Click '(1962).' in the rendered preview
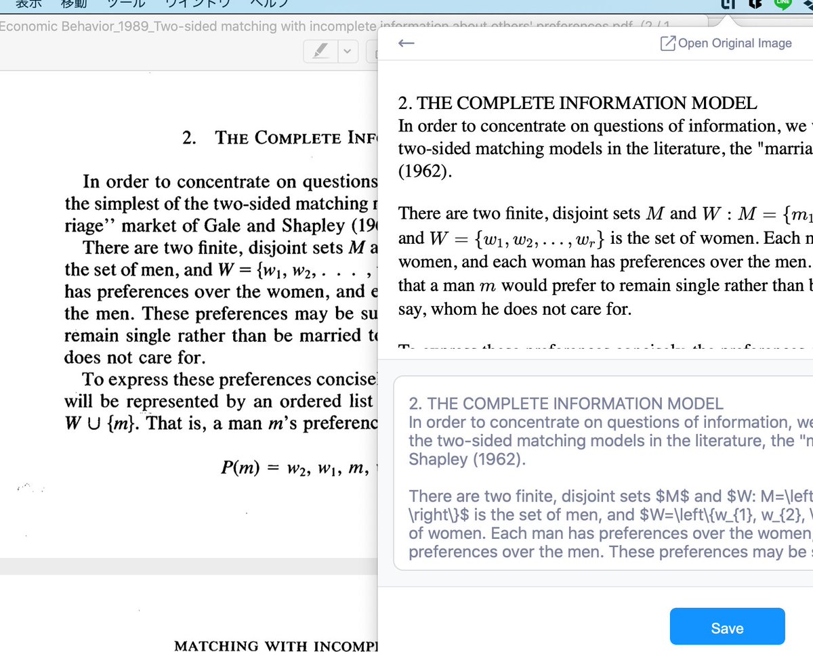 [x=425, y=171]
